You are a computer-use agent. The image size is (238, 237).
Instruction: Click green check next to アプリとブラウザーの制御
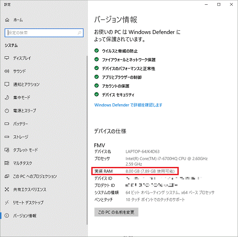click(96, 77)
